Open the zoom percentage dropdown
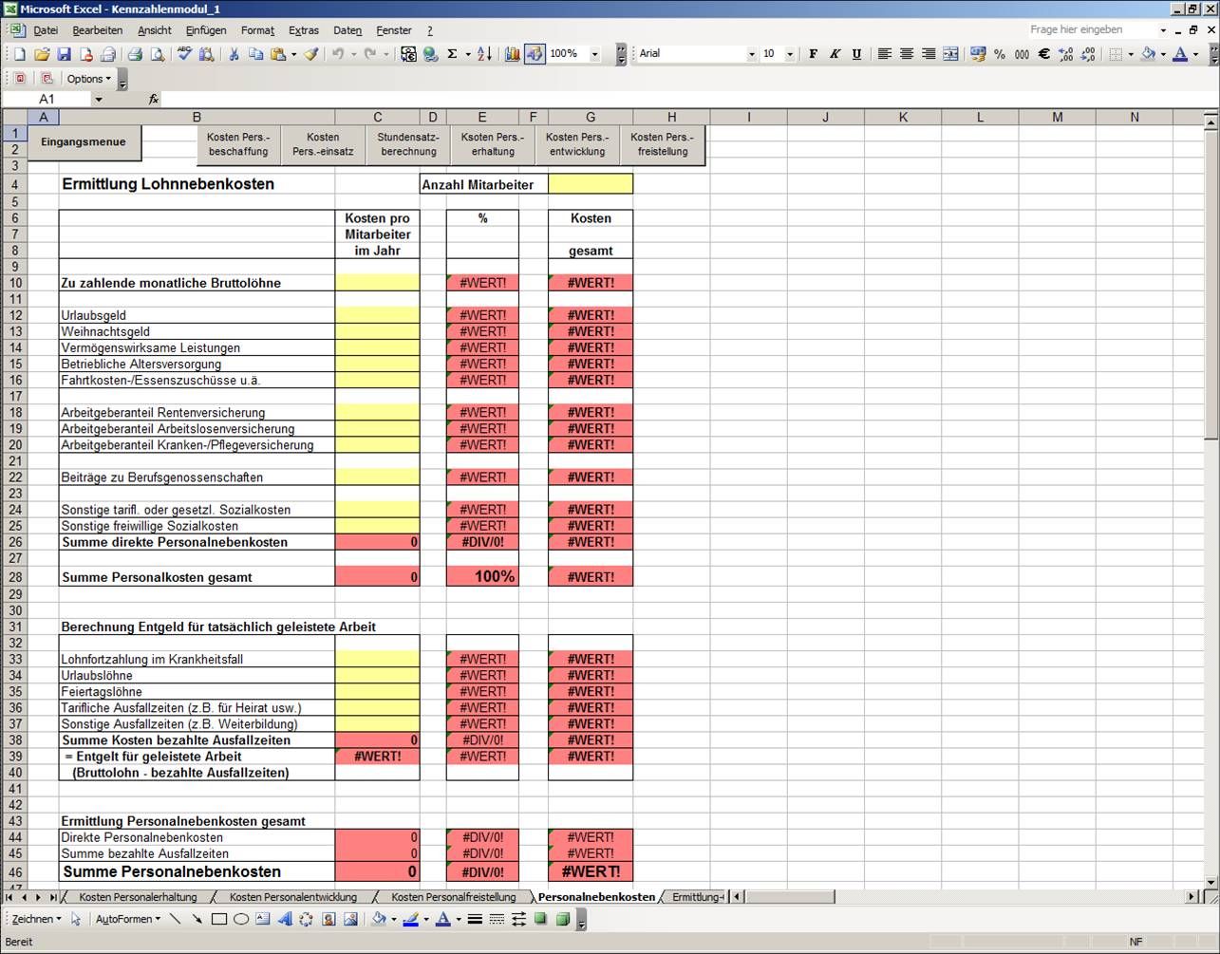The height and width of the screenshot is (954, 1220). [x=595, y=54]
